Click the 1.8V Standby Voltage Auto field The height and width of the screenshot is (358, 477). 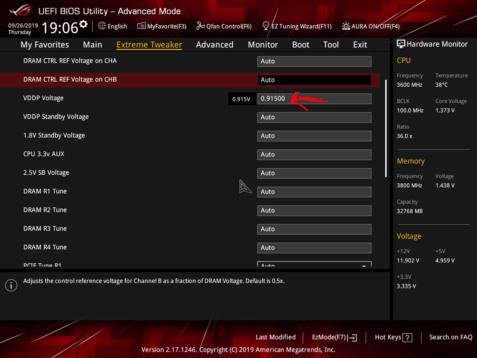[x=314, y=136]
